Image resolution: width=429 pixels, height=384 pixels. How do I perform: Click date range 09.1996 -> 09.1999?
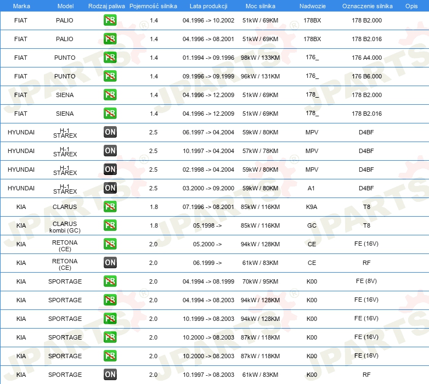point(208,76)
